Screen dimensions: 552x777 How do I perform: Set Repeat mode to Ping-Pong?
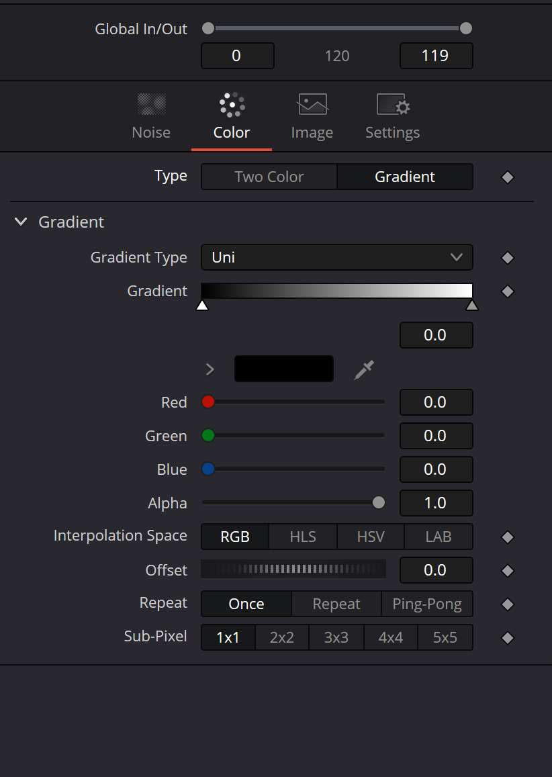(x=427, y=604)
